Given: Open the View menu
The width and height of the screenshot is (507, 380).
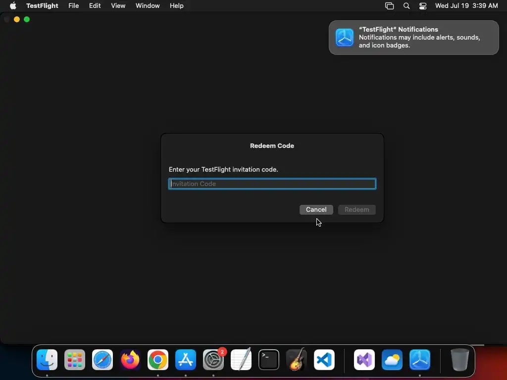Looking at the screenshot, I should [118, 6].
